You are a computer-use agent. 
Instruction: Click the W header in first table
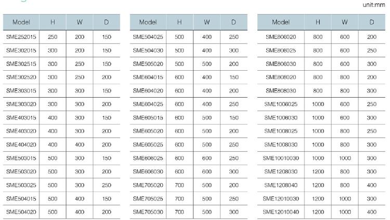(x=80, y=22)
